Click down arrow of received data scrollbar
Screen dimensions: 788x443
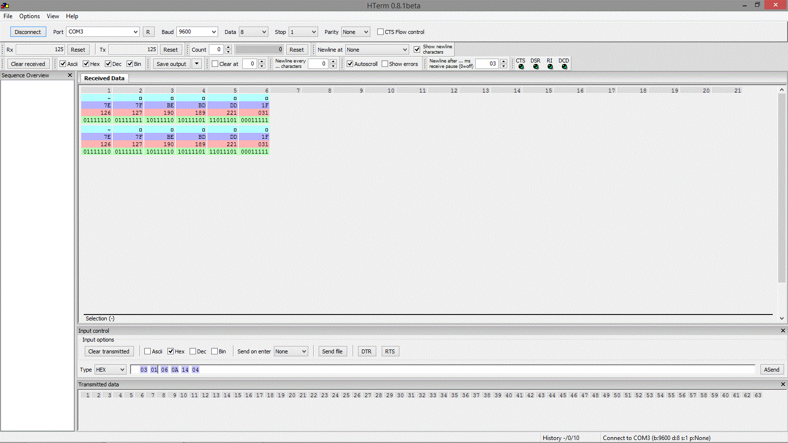coord(782,318)
